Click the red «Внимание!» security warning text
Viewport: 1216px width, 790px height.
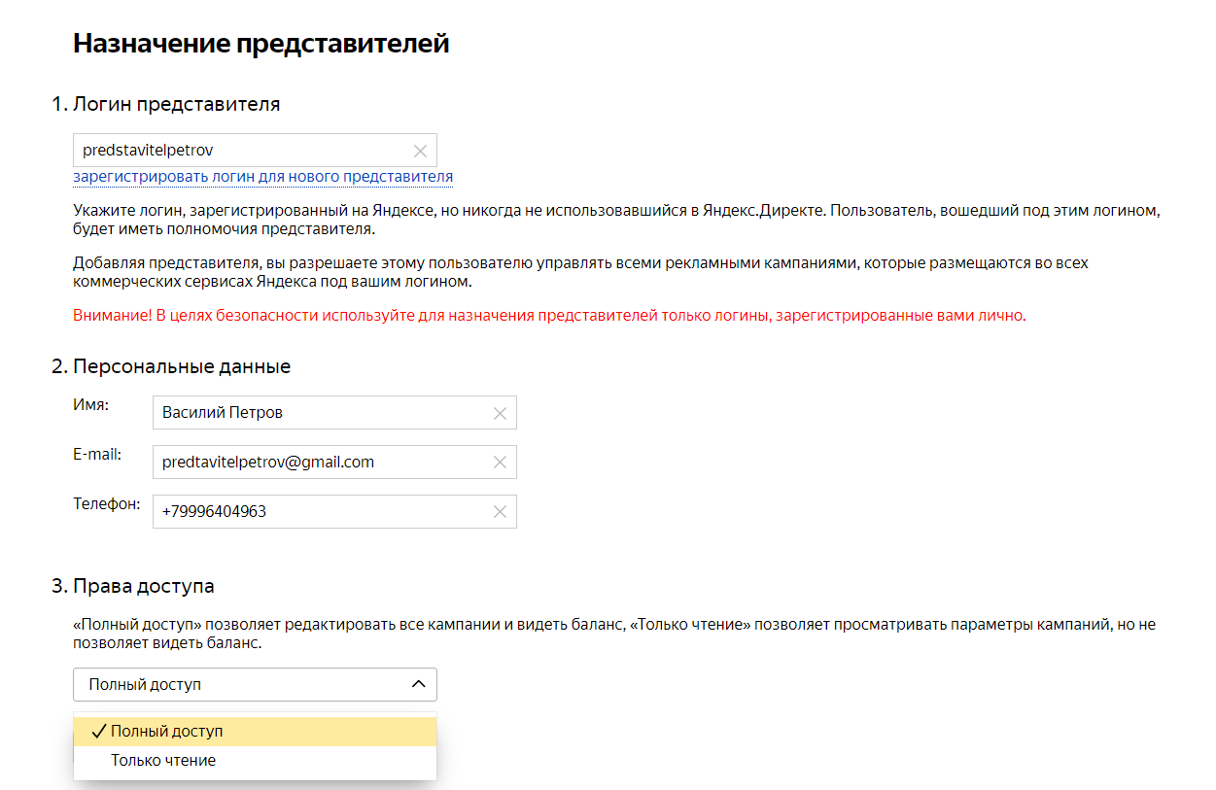pyautogui.click(x=549, y=316)
